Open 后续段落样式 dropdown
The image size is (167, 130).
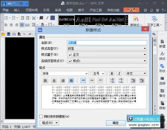click(x=107, y=61)
